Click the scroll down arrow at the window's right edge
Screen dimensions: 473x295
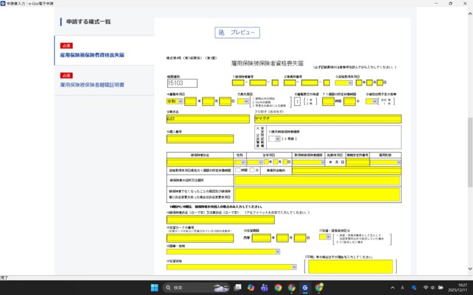click(470, 268)
